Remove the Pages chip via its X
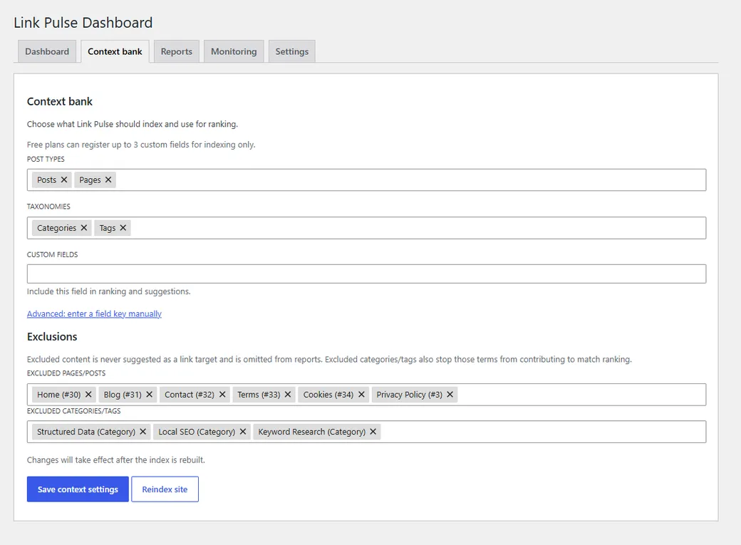Image resolution: width=741 pixels, height=545 pixels. pyautogui.click(x=108, y=180)
